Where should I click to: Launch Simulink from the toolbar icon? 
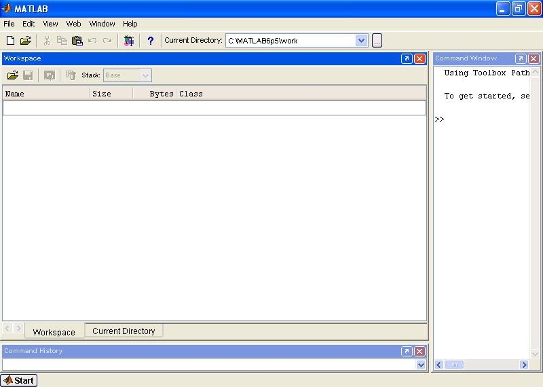pyautogui.click(x=129, y=41)
